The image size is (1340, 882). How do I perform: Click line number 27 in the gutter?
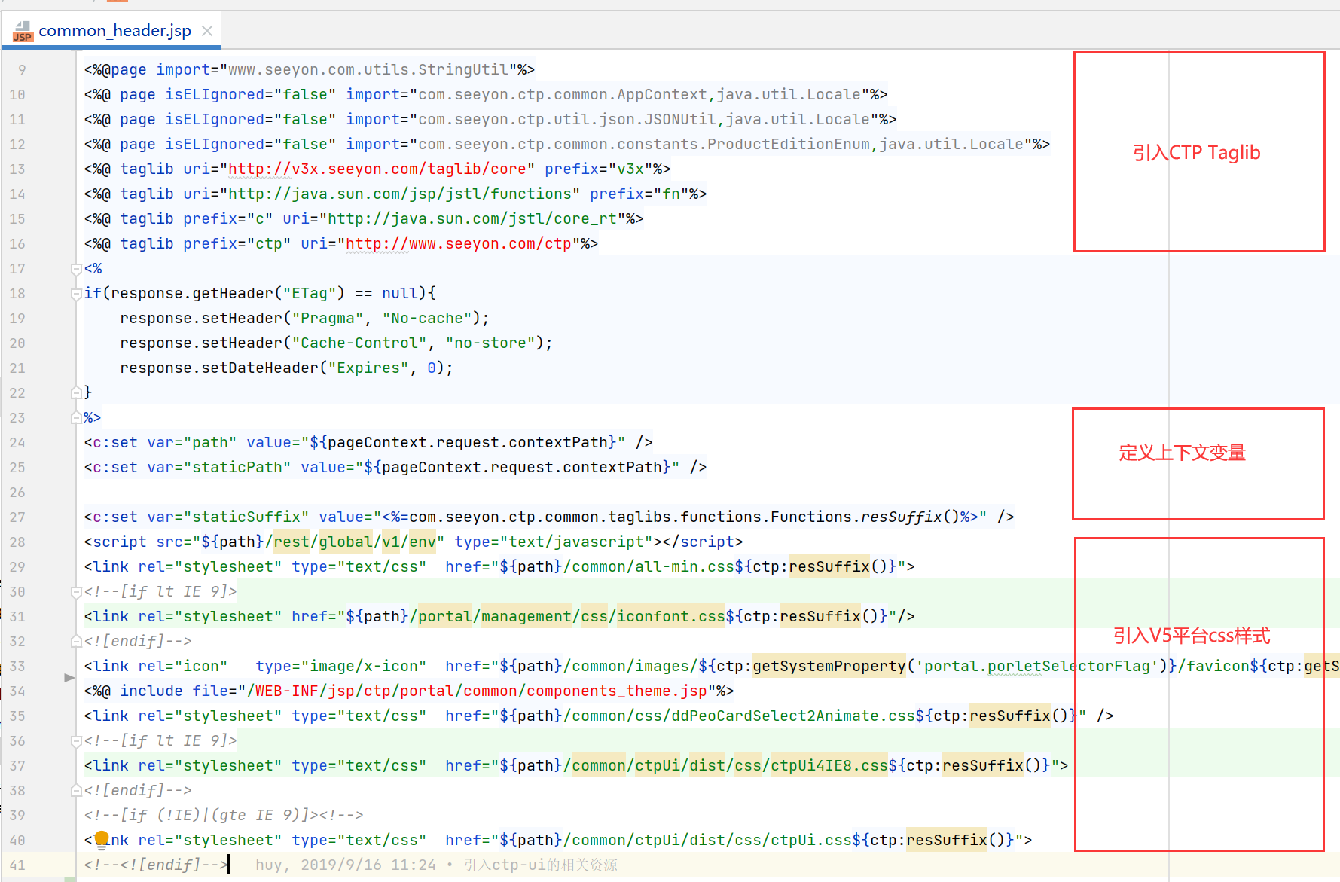[x=17, y=517]
